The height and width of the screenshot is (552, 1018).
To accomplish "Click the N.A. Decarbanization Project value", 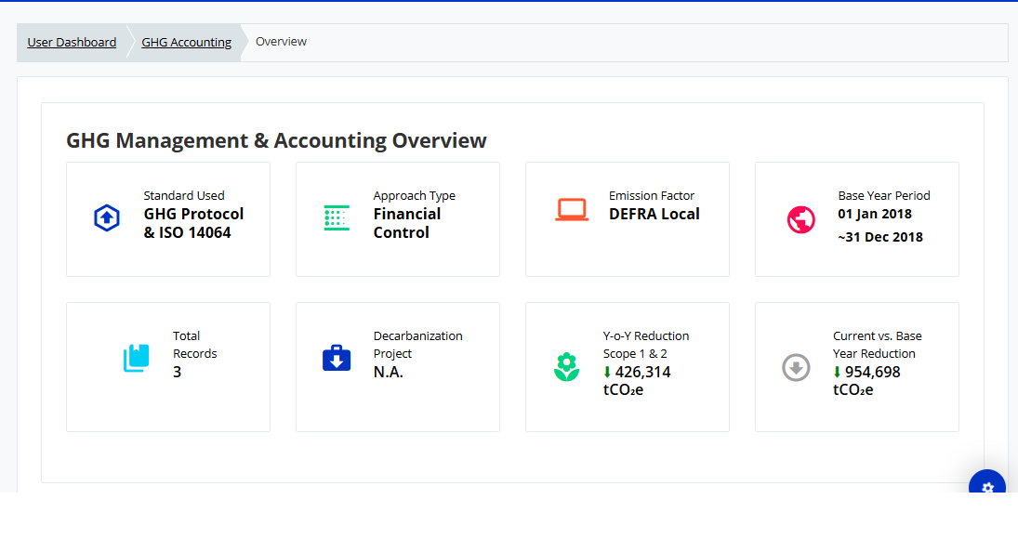I will [388, 372].
